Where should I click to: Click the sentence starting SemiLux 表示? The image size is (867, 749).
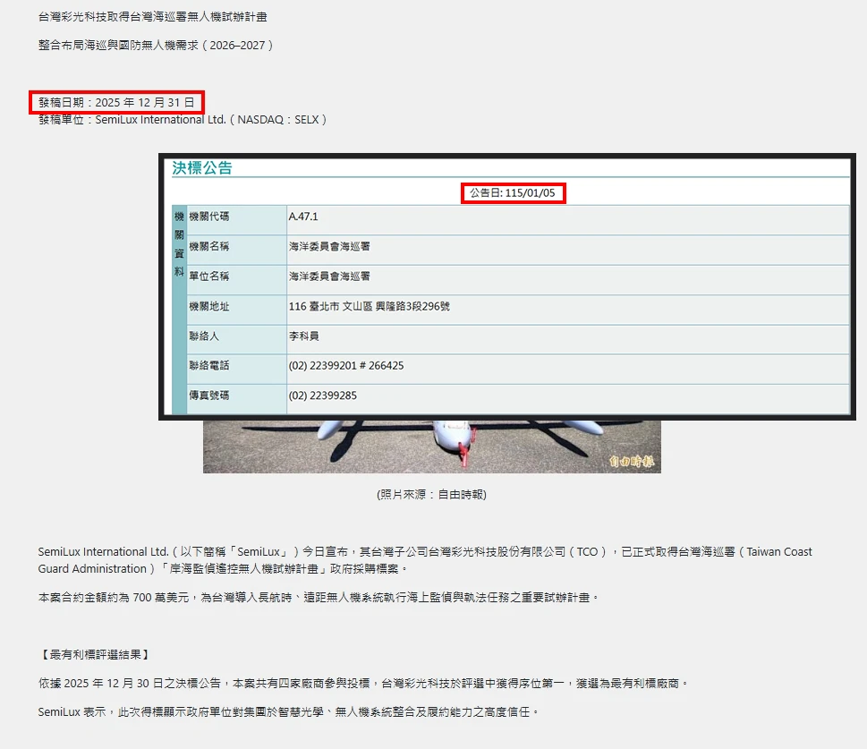[288, 712]
